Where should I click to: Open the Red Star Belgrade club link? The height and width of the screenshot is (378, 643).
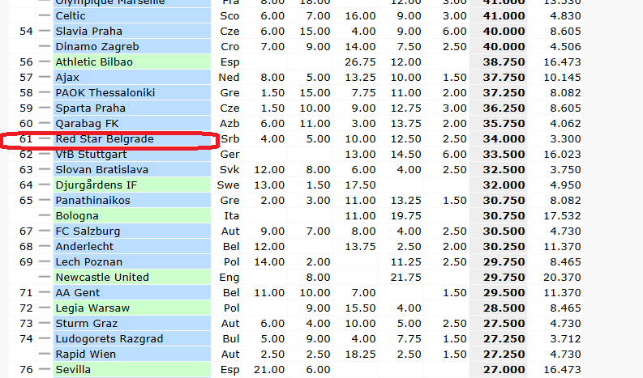[105, 139]
